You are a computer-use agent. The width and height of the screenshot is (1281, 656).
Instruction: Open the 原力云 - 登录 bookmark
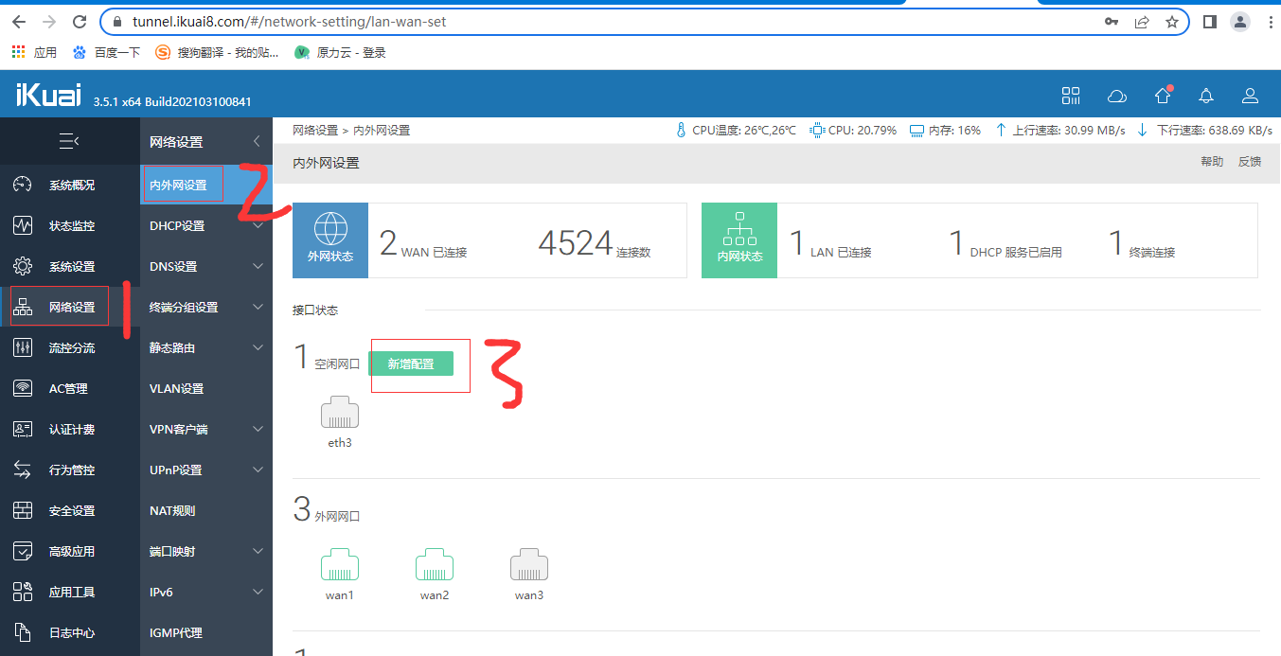pyautogui.click(x=341, y=53)
